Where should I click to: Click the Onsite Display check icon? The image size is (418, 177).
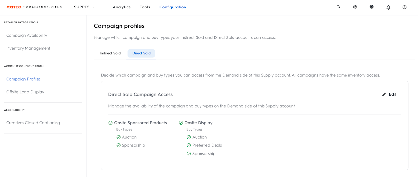click(181, 123)
